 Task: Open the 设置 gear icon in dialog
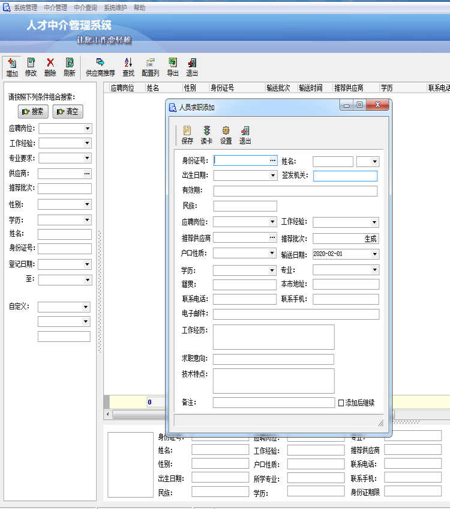226,135
